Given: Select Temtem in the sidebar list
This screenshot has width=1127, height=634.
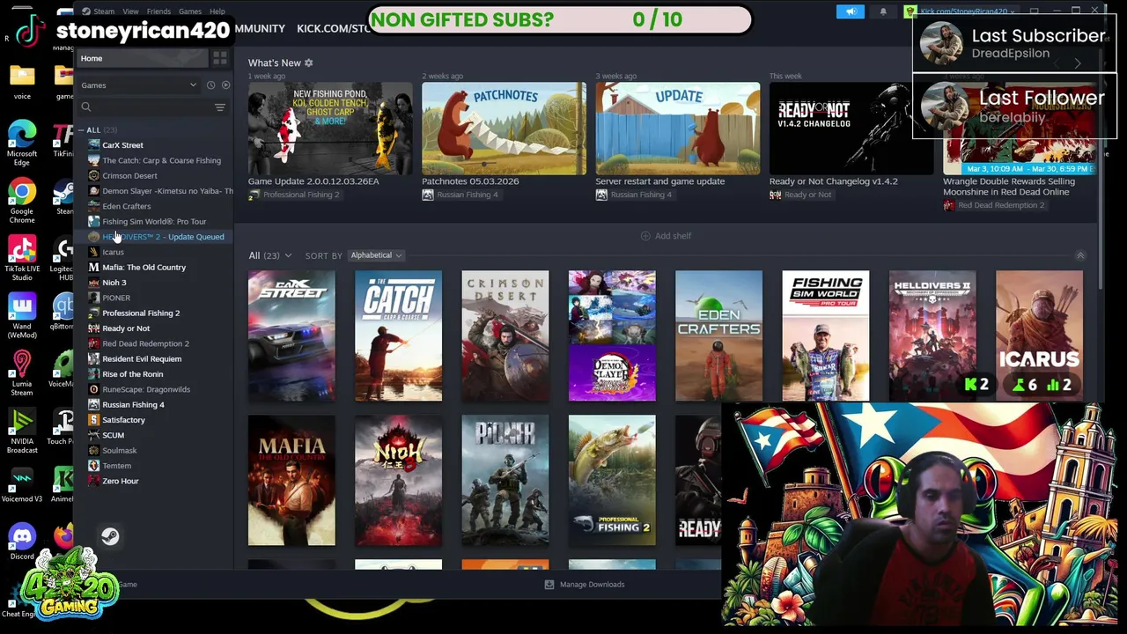Looking at the screenshot, I should tap(116, 466).
